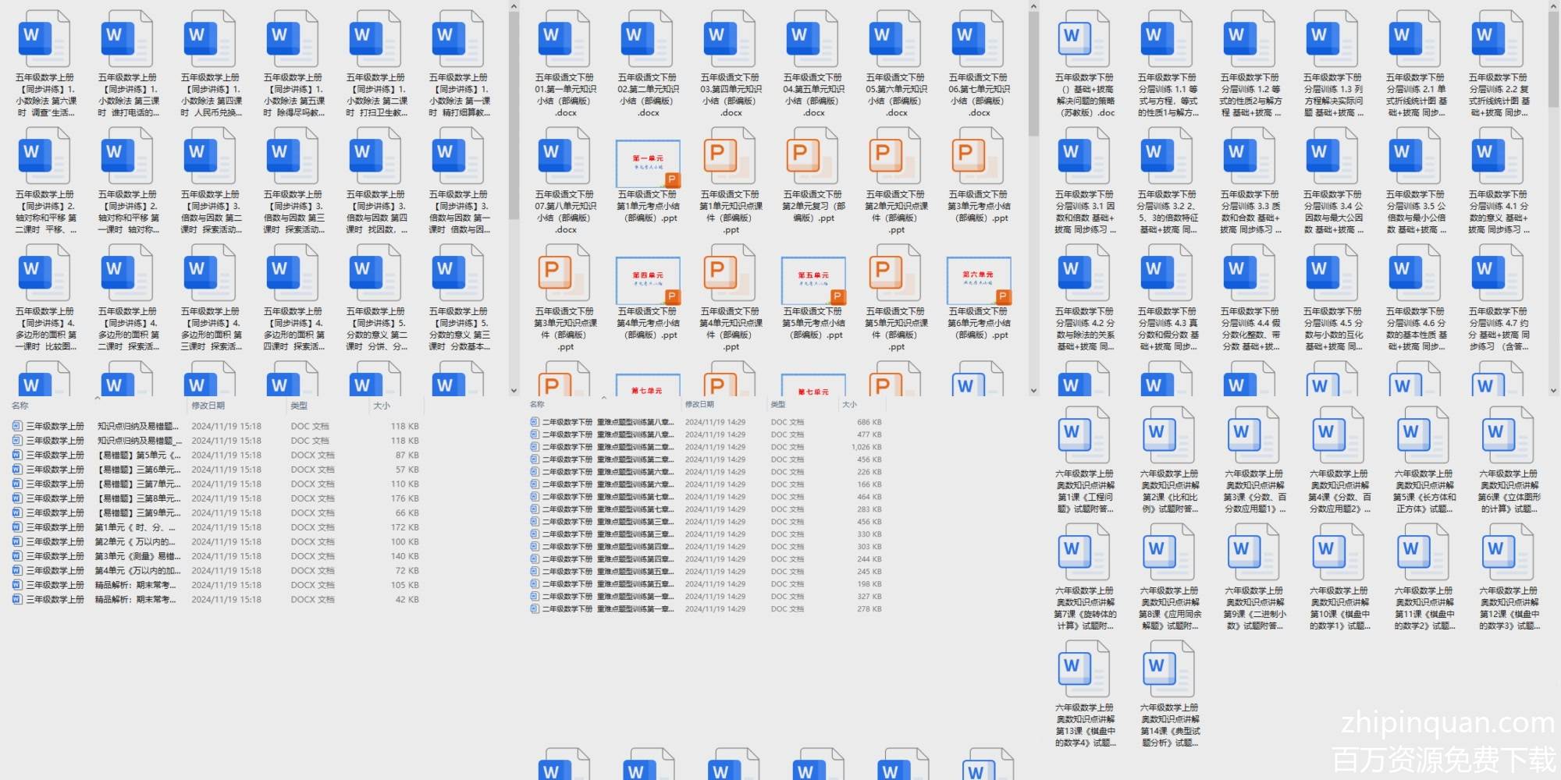Click scroll-down arrow of 五年级数学上册 pane

point(514,390)
